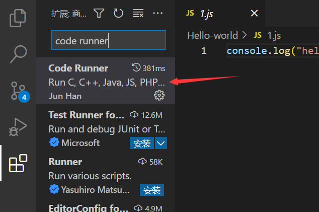Click the 4.9M download count
The width and height of the screenshot is (319, 212).
[x=148, y=208]
